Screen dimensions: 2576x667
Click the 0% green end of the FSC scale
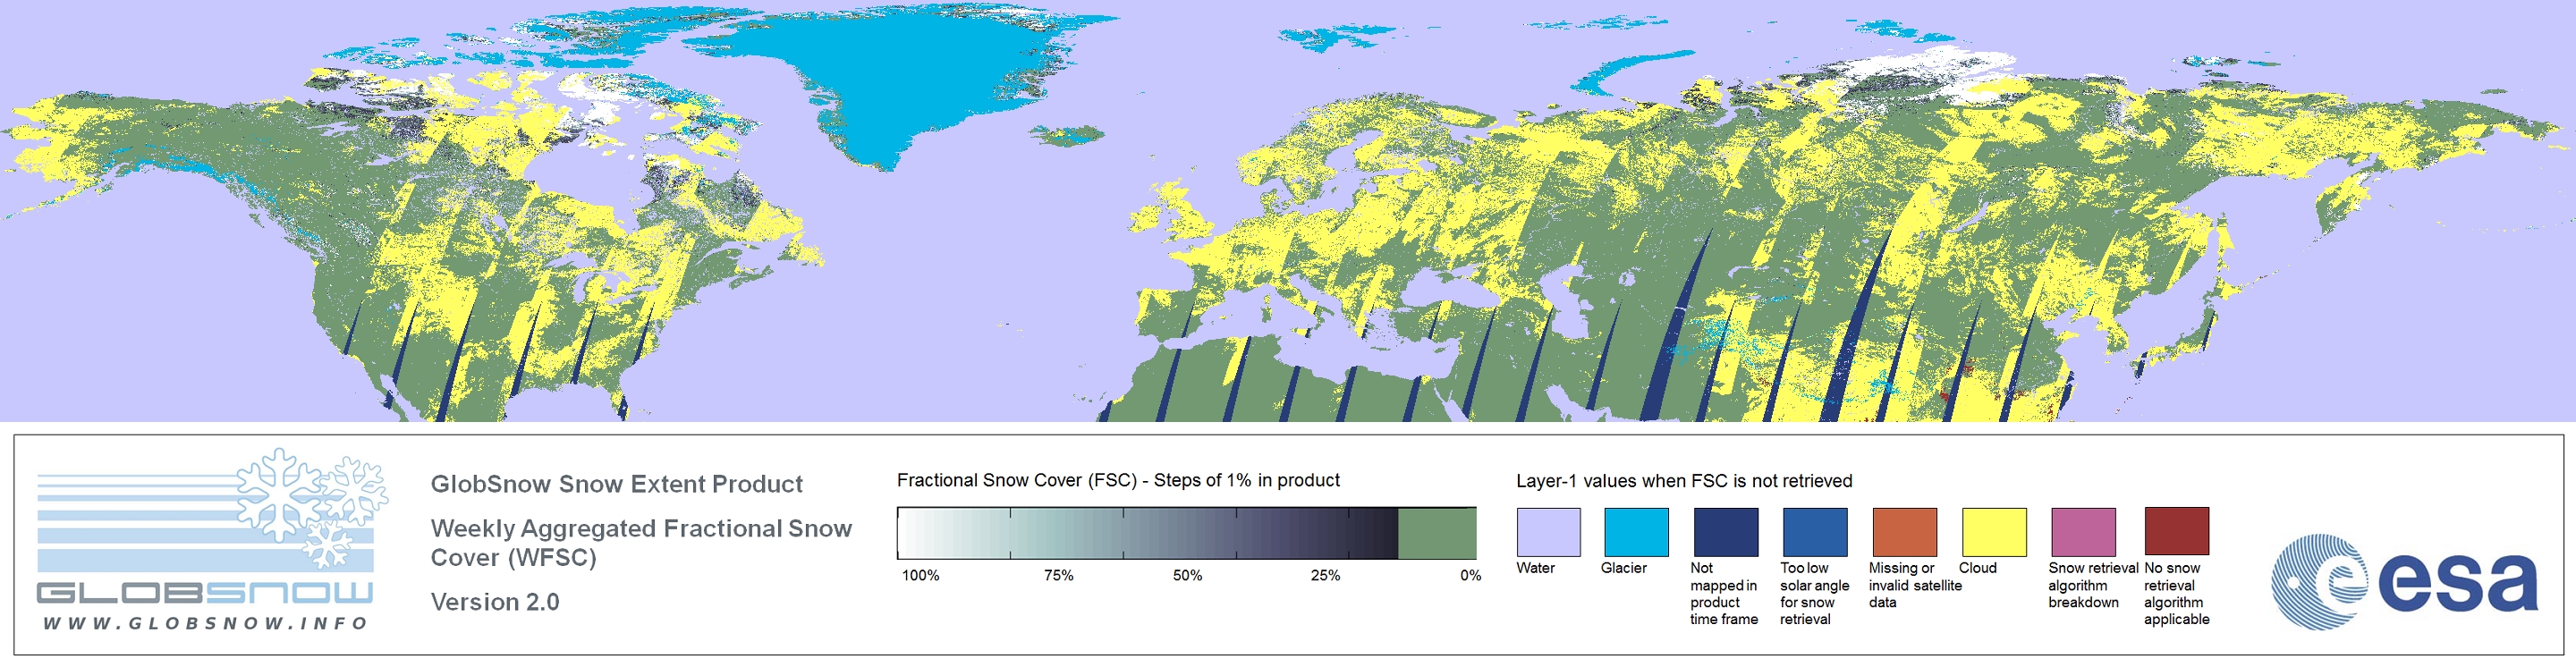point(1437,533)
